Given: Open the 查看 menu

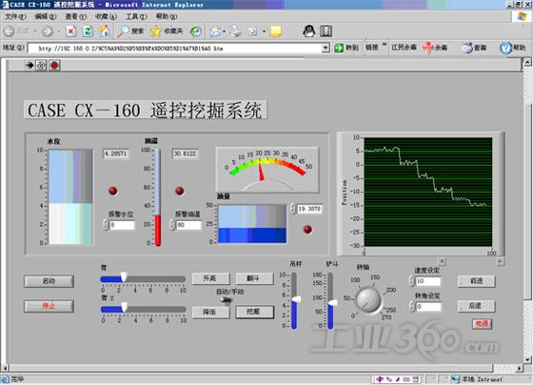Looking at the screenshot, I should [x=76, y=16].
